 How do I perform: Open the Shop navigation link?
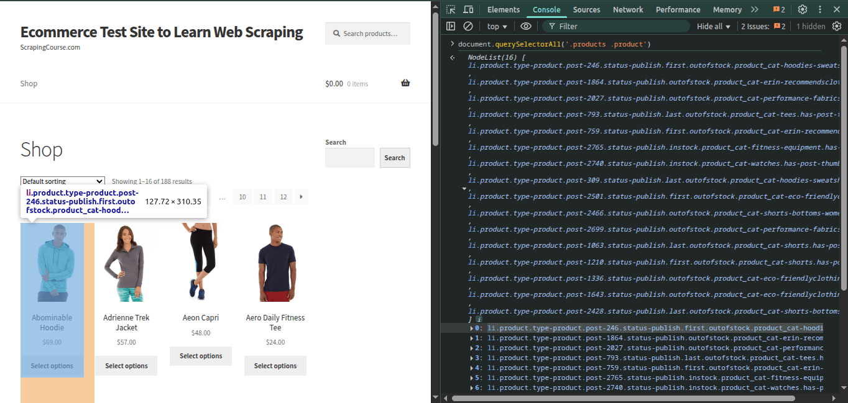click(29, 84)
